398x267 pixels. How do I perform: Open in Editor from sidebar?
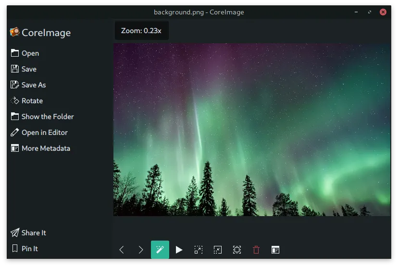coord(39,133)
